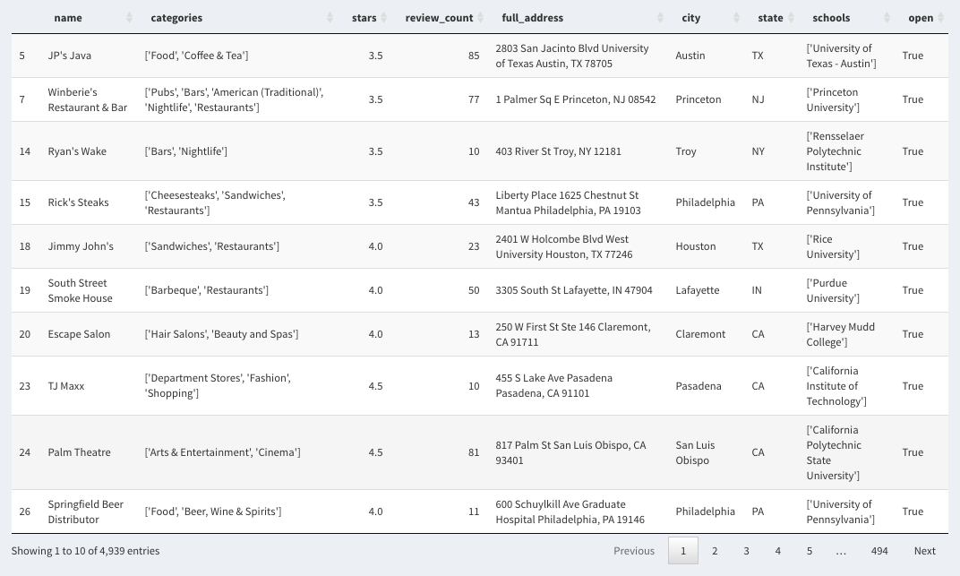Click the review_count column header
The width and height of the screenshot is (960, 576).
(x=439, y=18)
